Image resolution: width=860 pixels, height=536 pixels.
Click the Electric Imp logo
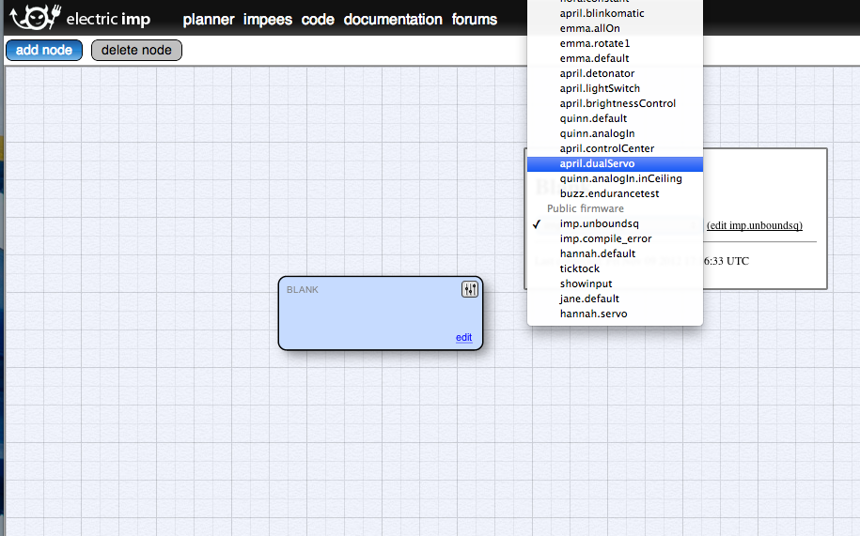click(x=80, y=18)
